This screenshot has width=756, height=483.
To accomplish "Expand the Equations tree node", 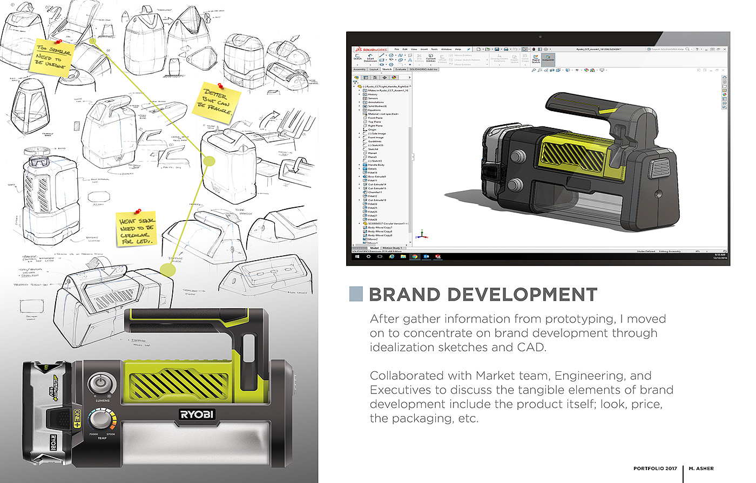I will pyautogui.click(x=360, y=110).
